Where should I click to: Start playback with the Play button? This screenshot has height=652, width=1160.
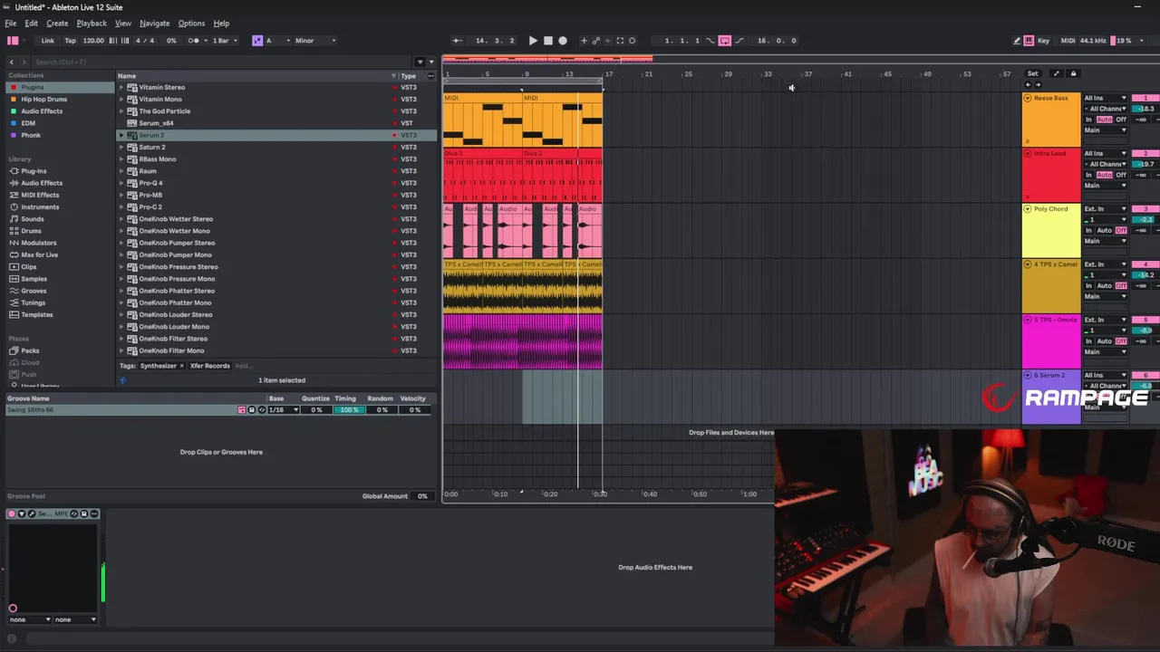point(533,41)
